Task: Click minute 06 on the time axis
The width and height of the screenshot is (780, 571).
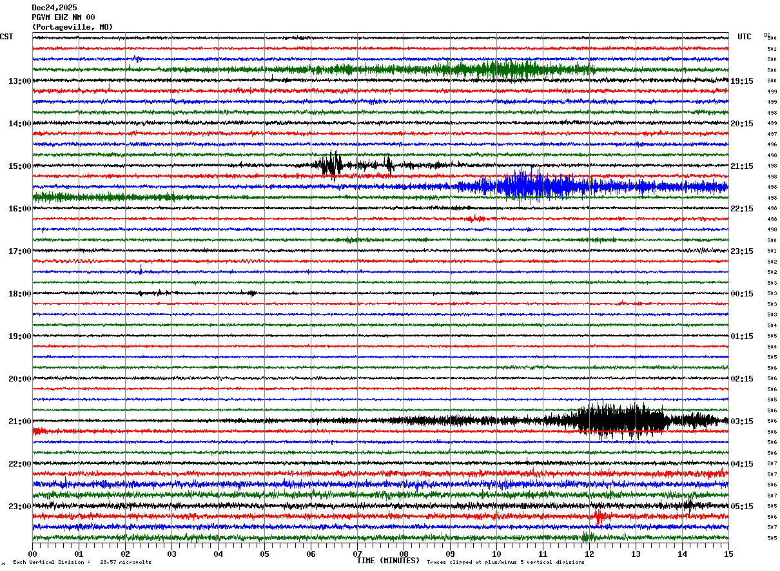Action: point(311,554)
